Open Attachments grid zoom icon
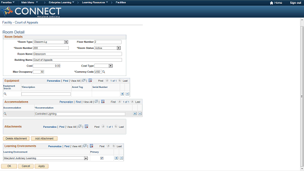This screenshot has height=171, width=304. pyautogui.click(x=80, y=126)
